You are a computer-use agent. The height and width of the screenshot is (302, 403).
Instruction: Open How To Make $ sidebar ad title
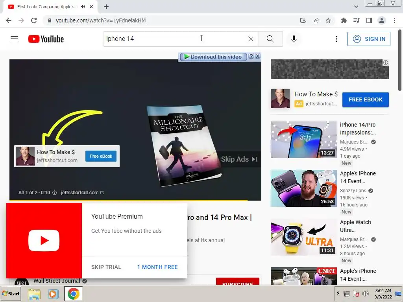pos(316,94)
